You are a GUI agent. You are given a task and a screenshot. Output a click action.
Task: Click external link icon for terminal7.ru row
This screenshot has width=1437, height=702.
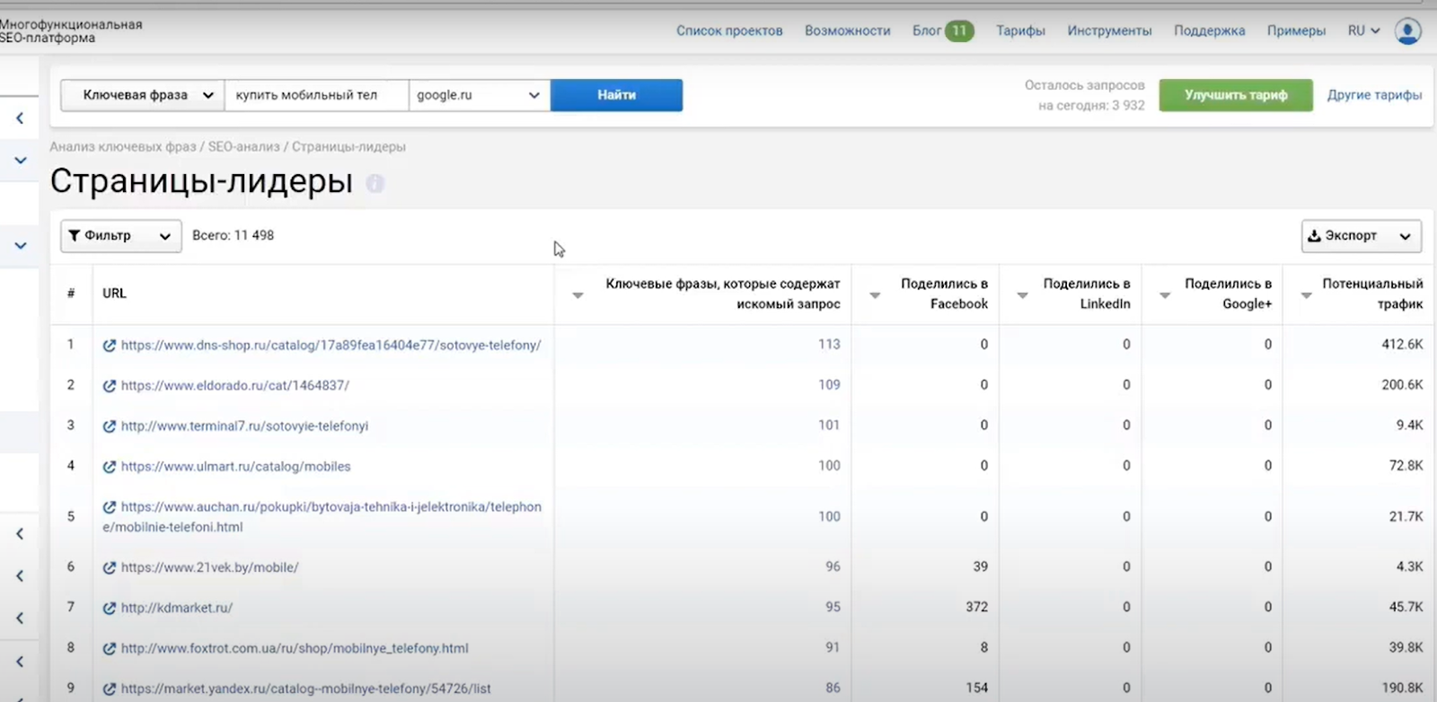click(110, 426)
